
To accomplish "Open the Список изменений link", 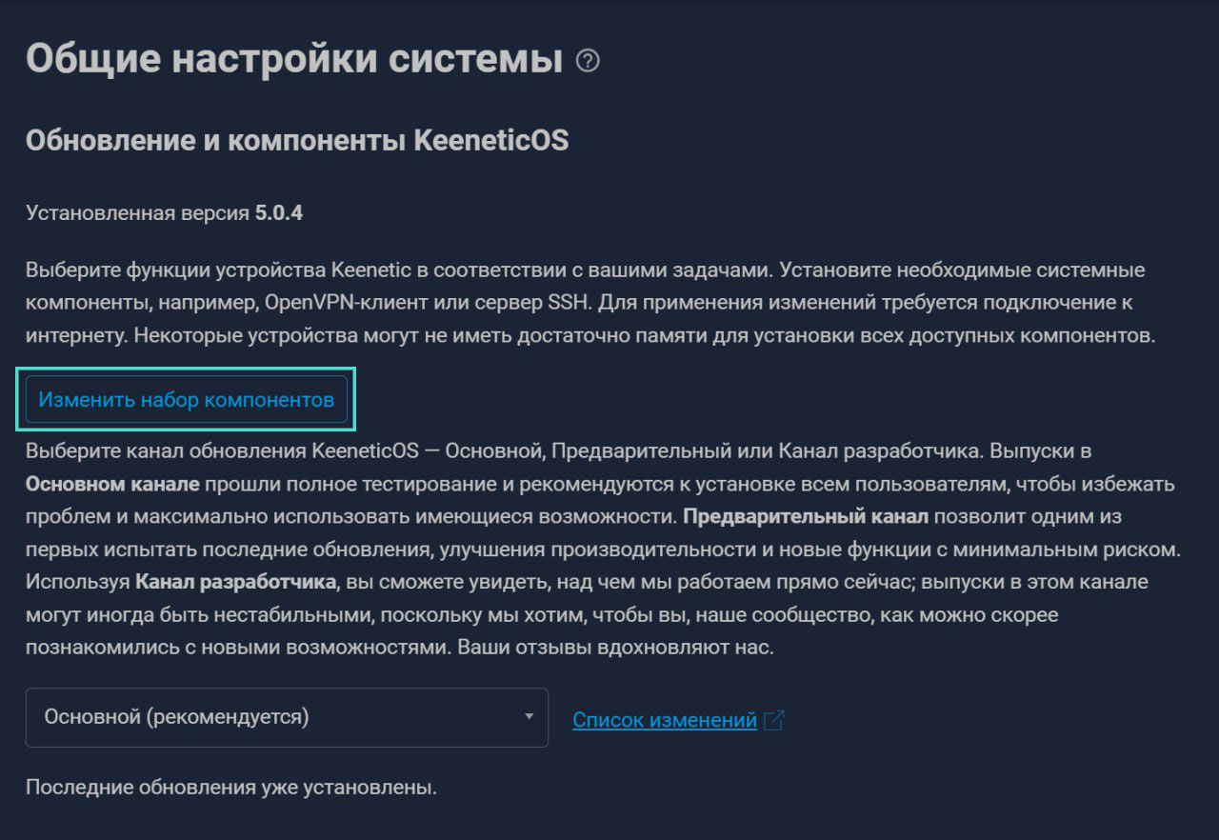I will (x=665, y=720).
